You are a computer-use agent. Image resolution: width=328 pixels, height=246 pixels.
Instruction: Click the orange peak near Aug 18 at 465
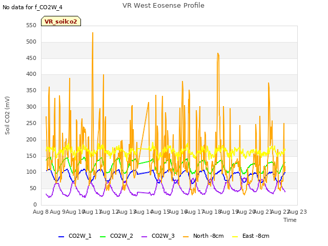pos(218,53)
